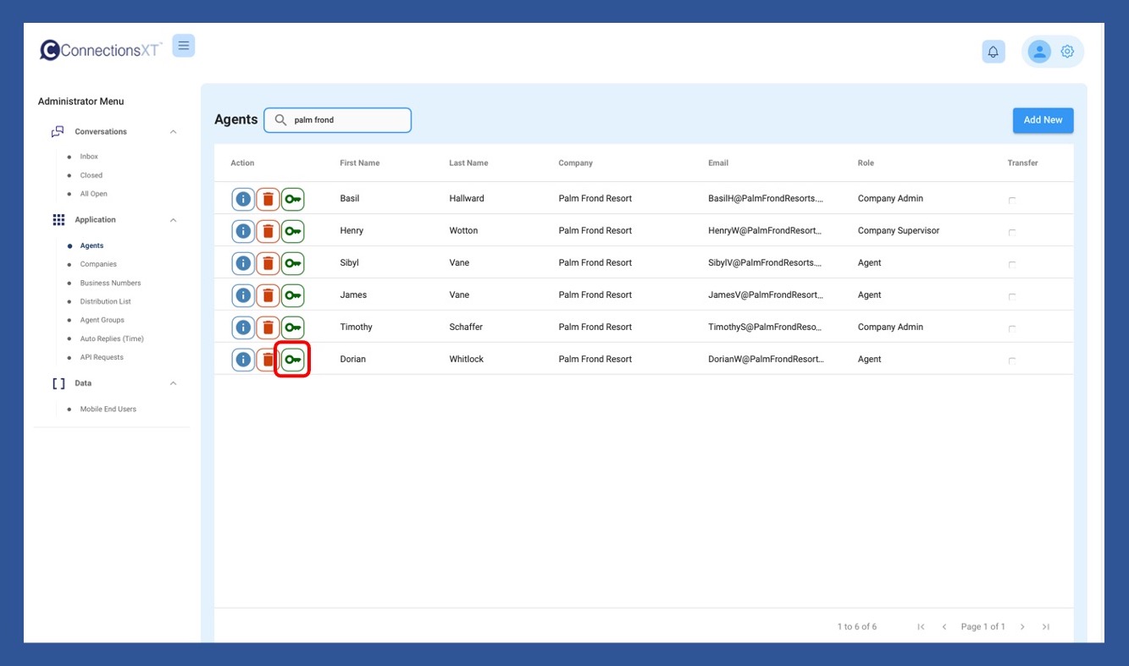Collapse the Application menu section
The width and height of the screenshot is (1129, 666).
tap(173, 220)
